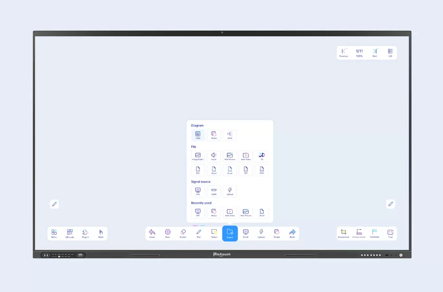Add a New page
Screen dimensions: 443x292
[167, 234]
